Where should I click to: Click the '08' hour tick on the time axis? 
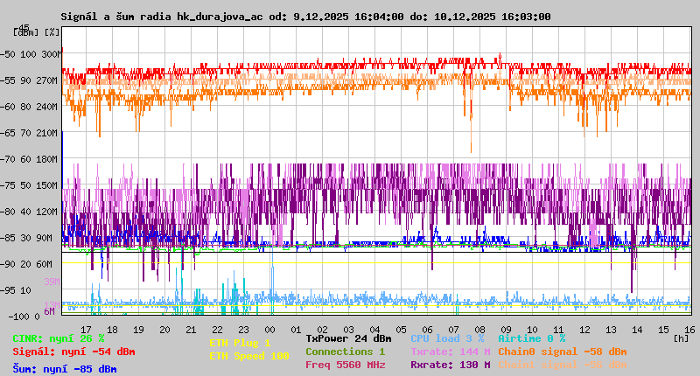479,330
